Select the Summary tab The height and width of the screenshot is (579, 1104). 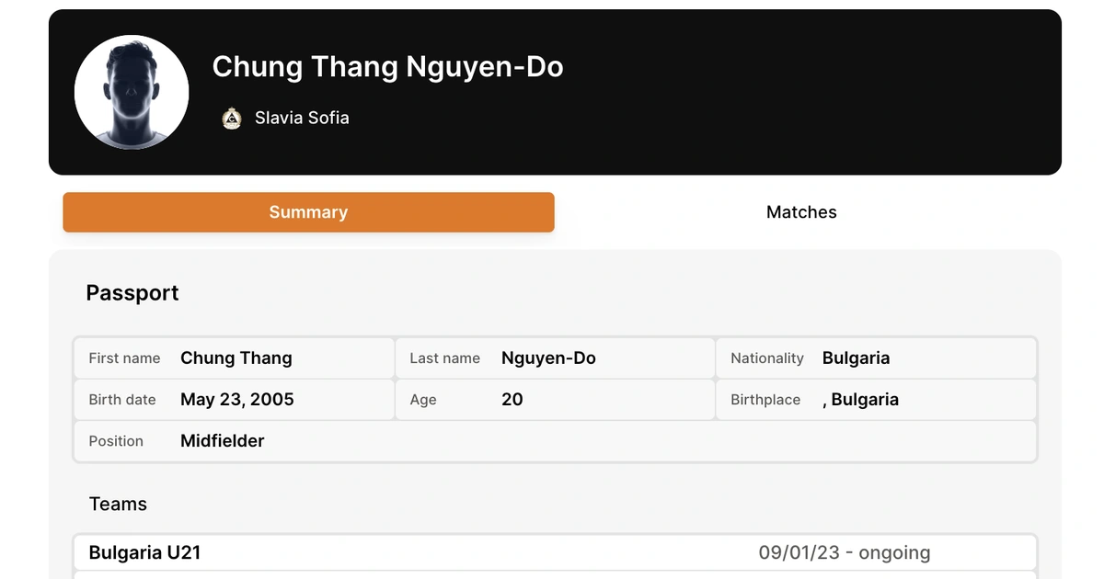click(x=308, y=212)
